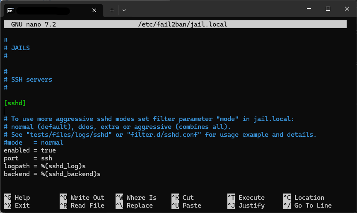Expand the new tab profile dropdown

pos(124,9)
